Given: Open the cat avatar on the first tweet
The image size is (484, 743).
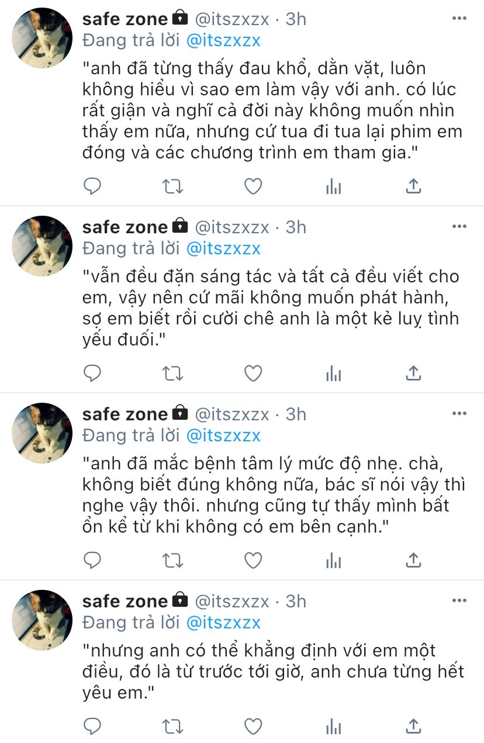Looking at the screenshot, I should click(x=42, y=38).
